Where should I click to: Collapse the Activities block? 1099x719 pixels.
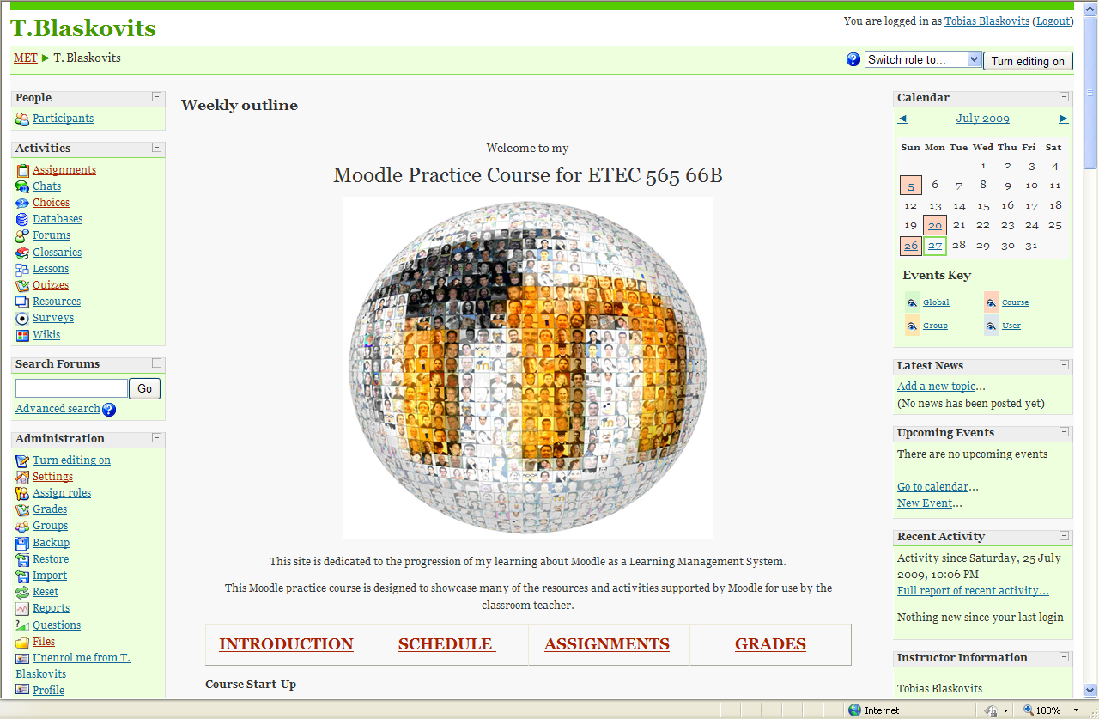[x=156, y=148]
